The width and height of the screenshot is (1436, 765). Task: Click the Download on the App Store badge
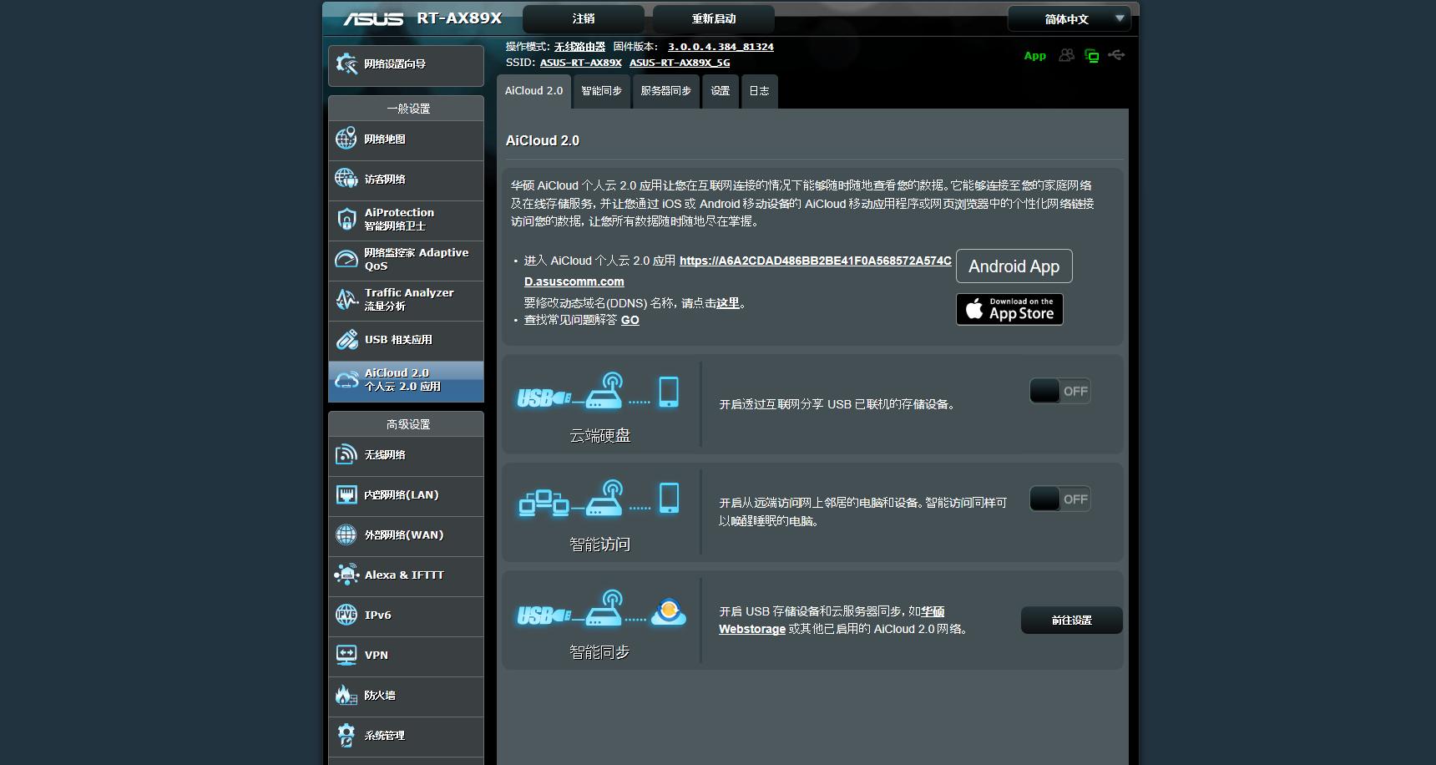[1009, 309]
